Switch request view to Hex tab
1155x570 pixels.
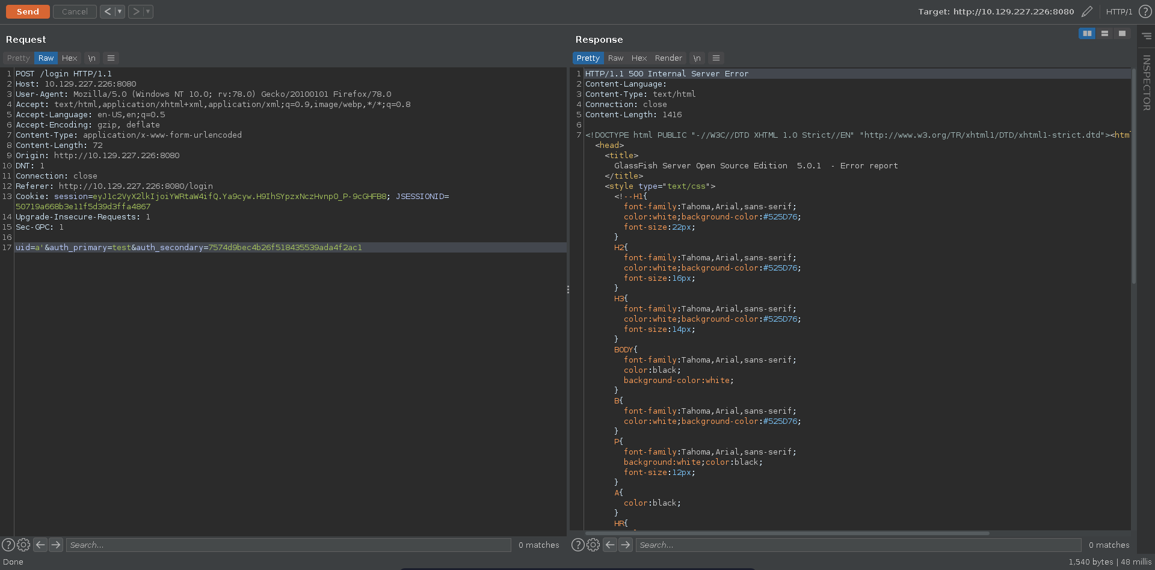point(69,58)
